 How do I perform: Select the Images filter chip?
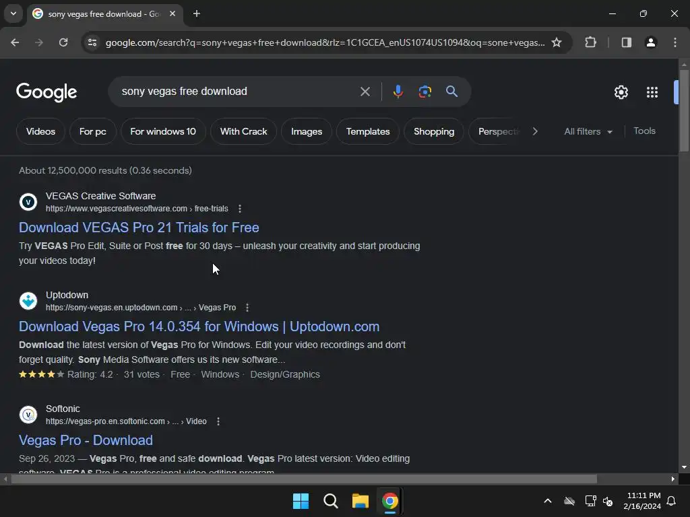307,131
